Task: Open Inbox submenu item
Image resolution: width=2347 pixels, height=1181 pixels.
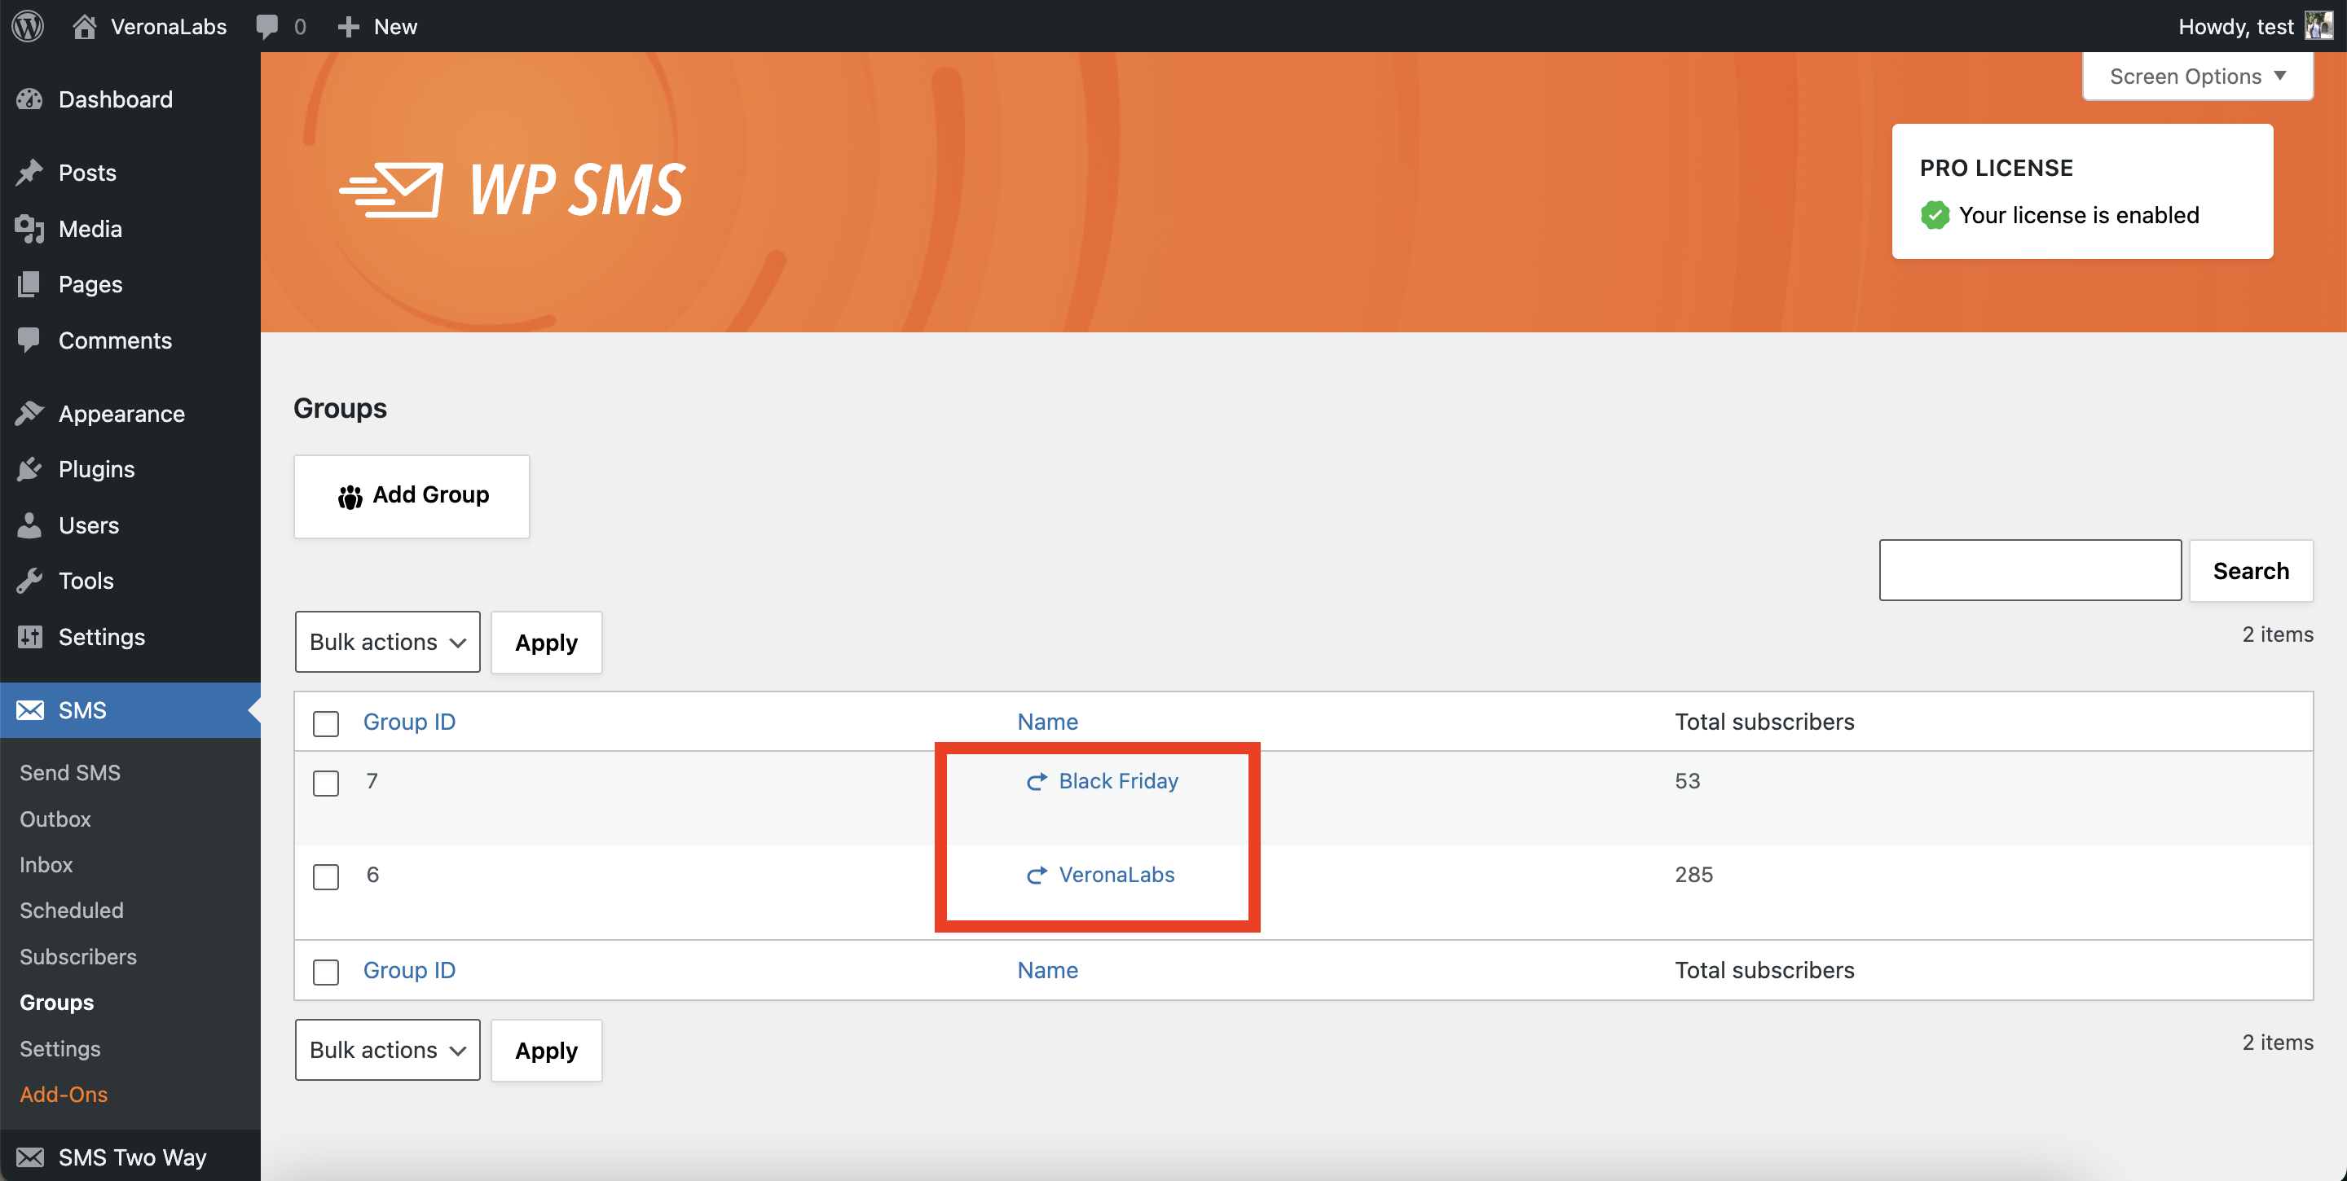Action: coord(46,864)
